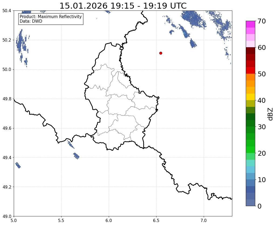The height and width of the screenshot is (225, 276).
Task: Click the x-axis longitude label "6.0"
Action: [109, 221]
